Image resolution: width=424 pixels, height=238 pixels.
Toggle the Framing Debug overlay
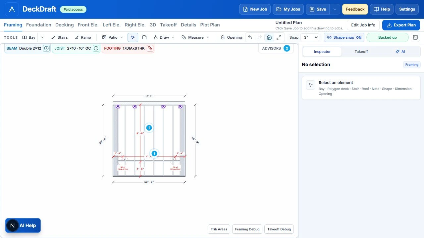tap(247, 229)
